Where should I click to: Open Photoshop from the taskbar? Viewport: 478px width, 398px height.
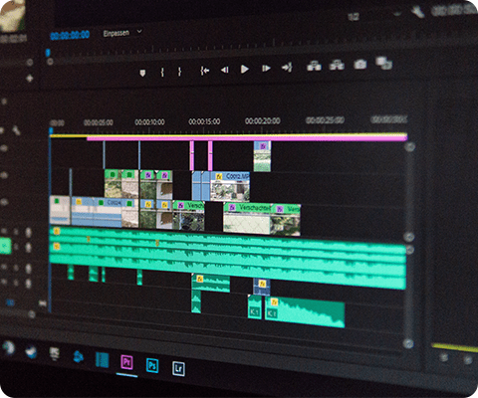click(x=152, y=365)
